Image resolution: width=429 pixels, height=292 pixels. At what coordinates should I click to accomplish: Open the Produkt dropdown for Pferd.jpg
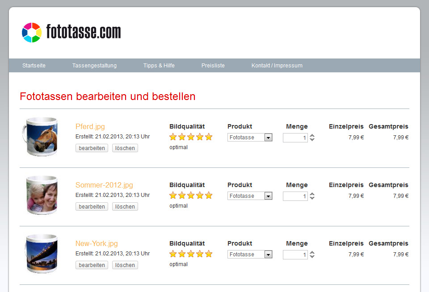268,138
